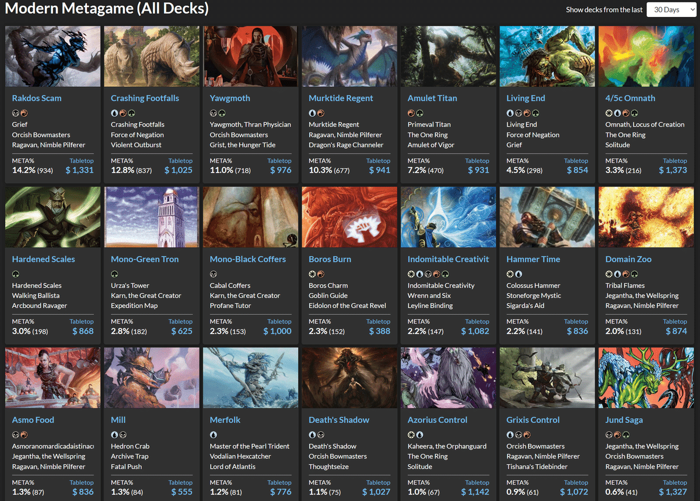The image size is (700, 501).
Task: Click the Merfolk card artwork
Action: click(x=251, y=378)
